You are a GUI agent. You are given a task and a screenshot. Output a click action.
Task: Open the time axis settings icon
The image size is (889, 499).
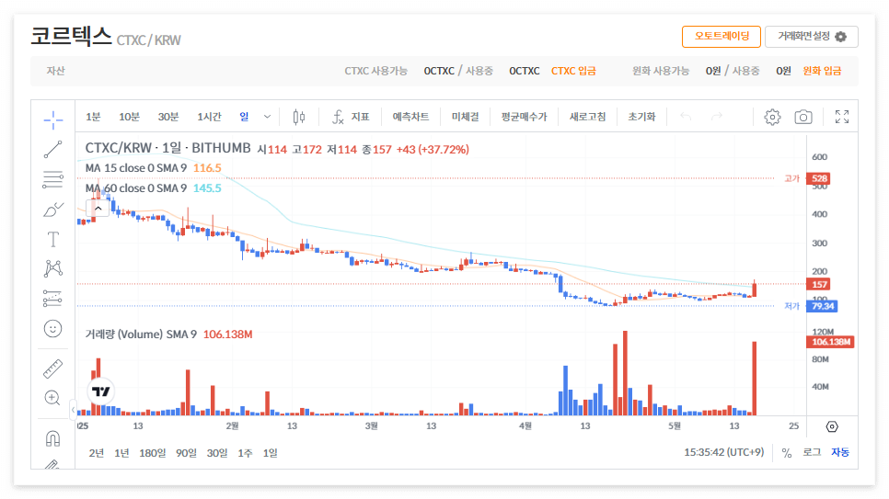832,426
